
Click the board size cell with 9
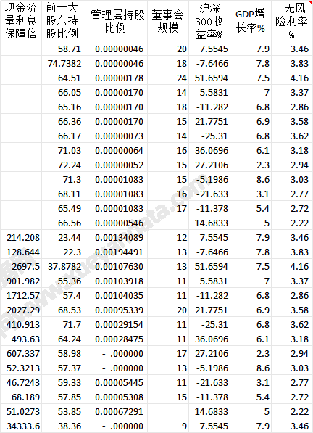[x=168, y=426]
